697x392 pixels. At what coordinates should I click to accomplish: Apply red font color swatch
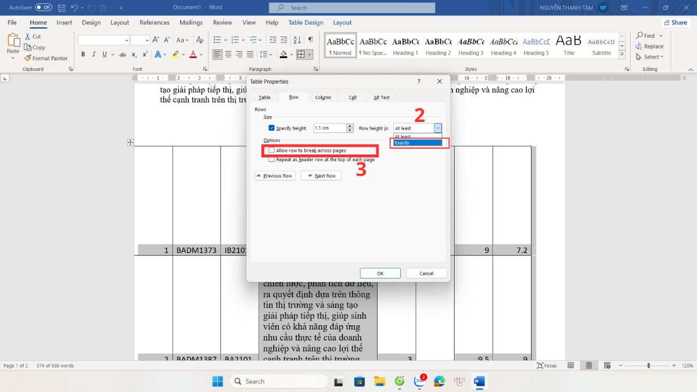tap(193, 55)
